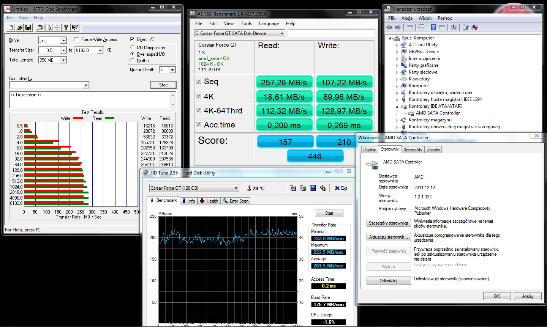Screen dimensions: 547x327
Task: Click the Szczegóły sterownika button
Action: (389, 223)
